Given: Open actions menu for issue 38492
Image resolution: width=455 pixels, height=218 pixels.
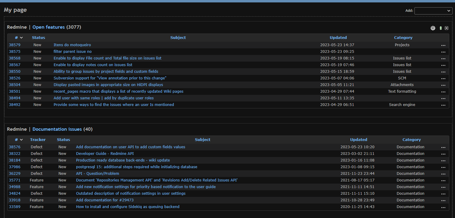Looking at the screenshot, I should [x=443, y=105].
